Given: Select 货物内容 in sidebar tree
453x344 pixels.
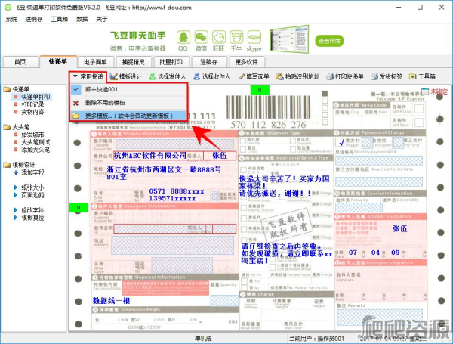Looking at the screenshot, I should point(32,112).
